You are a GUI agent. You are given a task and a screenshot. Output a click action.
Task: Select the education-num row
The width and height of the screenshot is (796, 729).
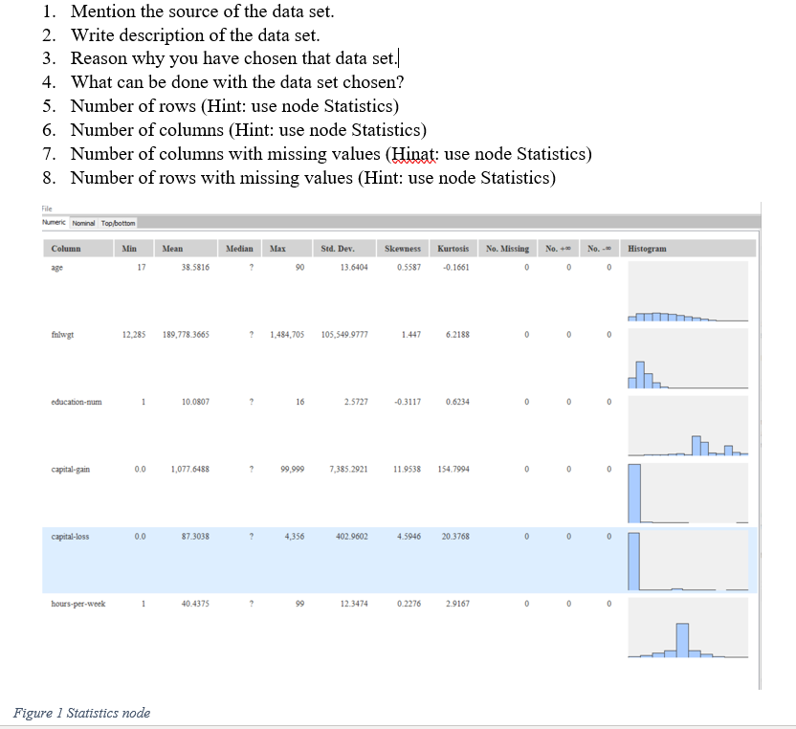(191, 402)
